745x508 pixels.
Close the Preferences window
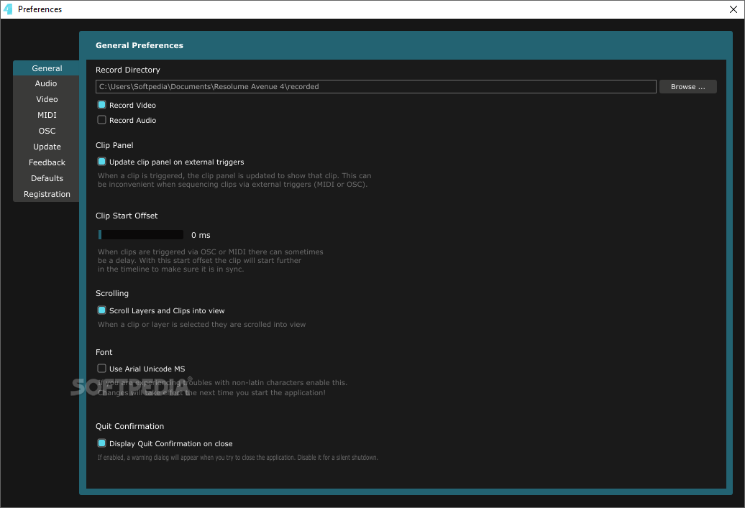click(733, 9)
